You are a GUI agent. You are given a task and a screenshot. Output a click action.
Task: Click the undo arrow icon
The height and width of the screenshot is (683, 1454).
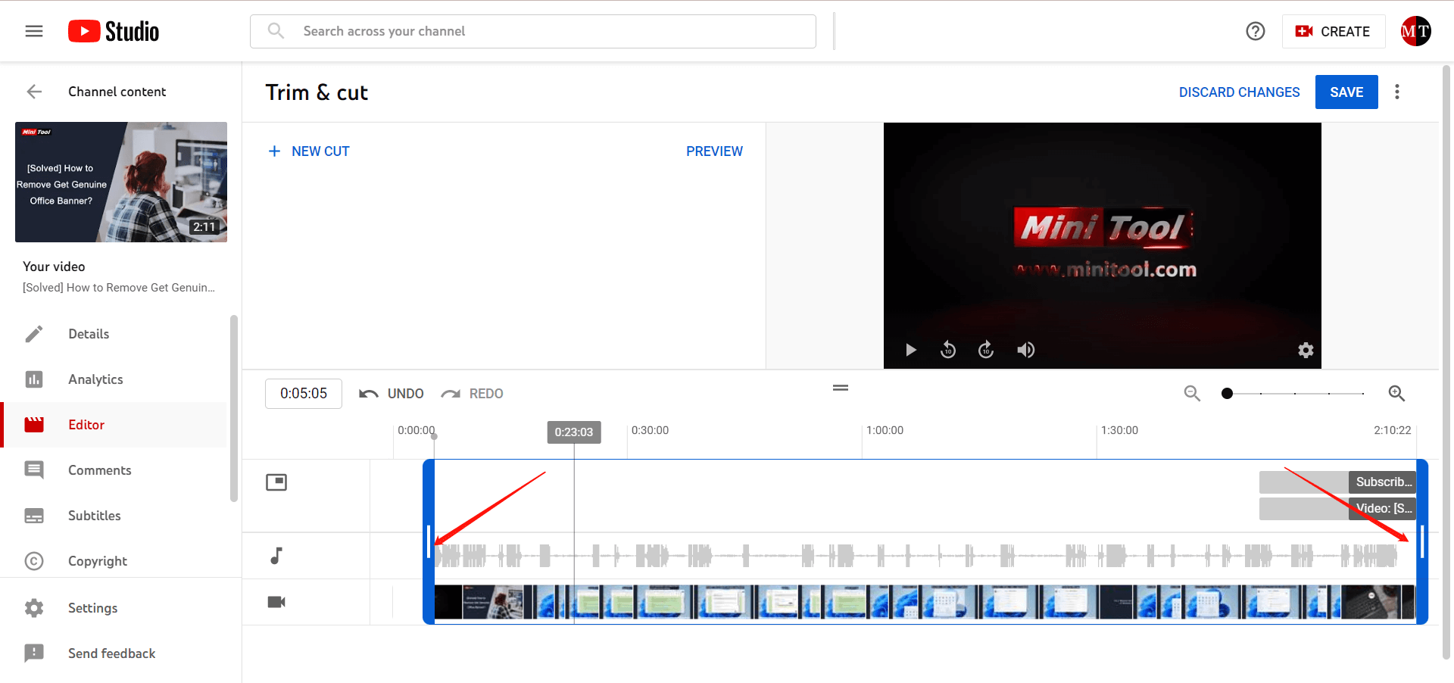[x=369, y=394]
